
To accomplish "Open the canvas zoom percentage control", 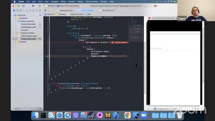I will point(197,109).
